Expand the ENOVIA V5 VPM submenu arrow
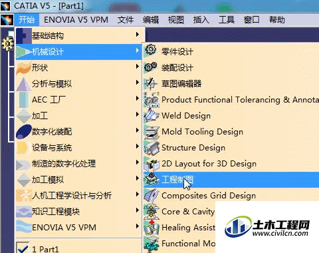 tap(138, 226)
